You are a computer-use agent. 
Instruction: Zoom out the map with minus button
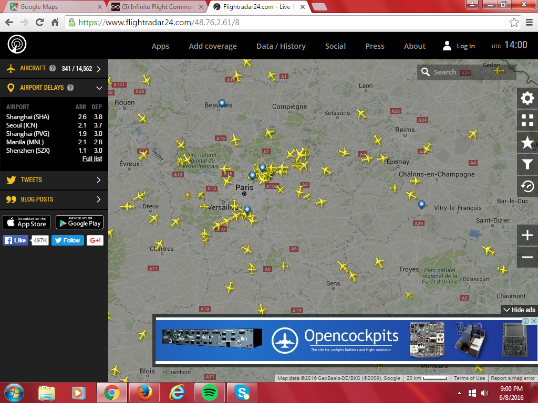pos(527,257)
